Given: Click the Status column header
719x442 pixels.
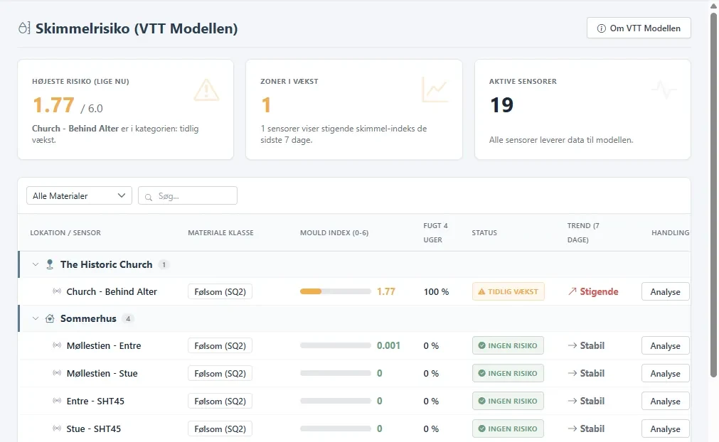Looking at the screenshot, I should click(x=484, y=232).
